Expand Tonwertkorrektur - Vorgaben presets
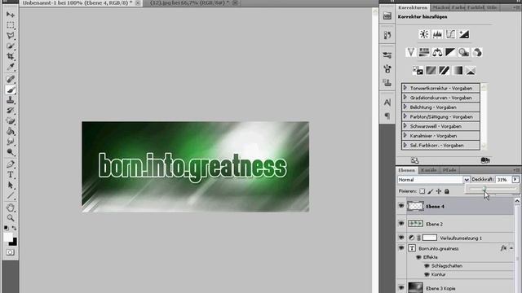 click(x=405, y=88)
